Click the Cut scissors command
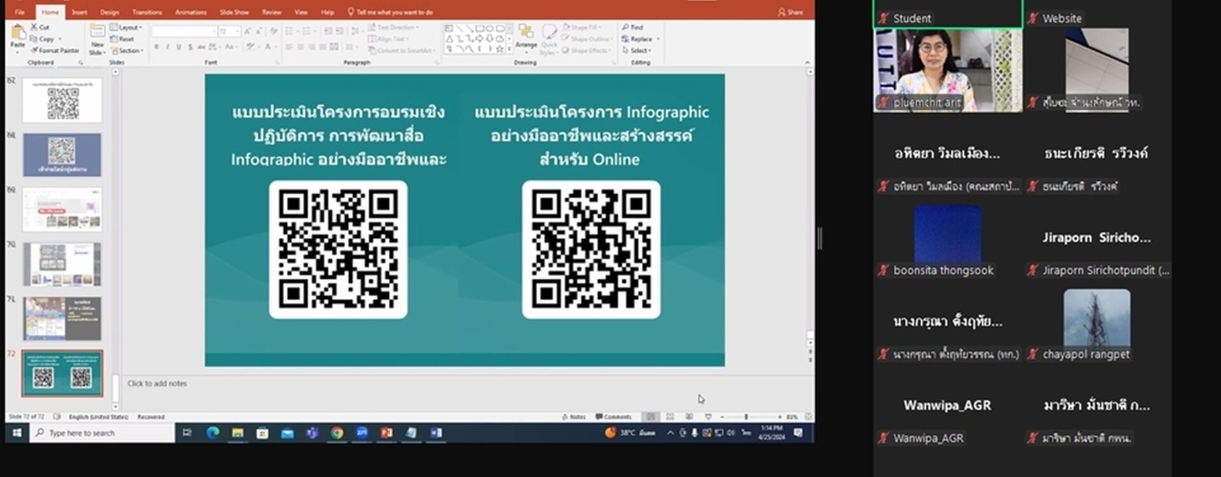 [x=40, y=27]
